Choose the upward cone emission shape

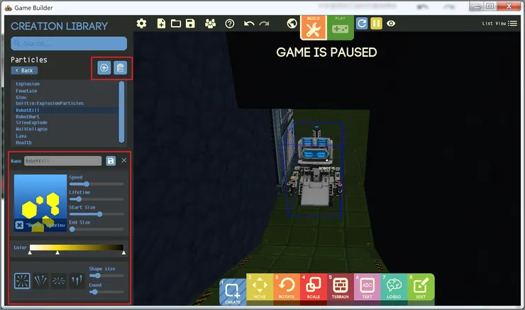tap(40, 280)
